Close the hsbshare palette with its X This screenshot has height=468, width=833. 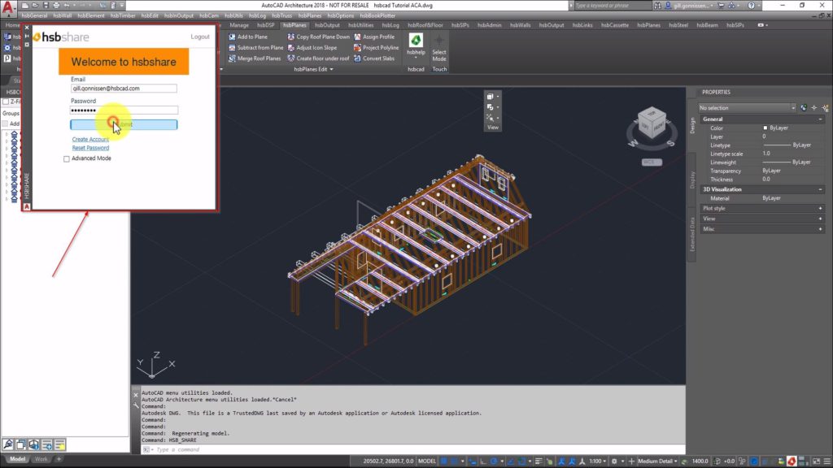[x=27, y=28]
